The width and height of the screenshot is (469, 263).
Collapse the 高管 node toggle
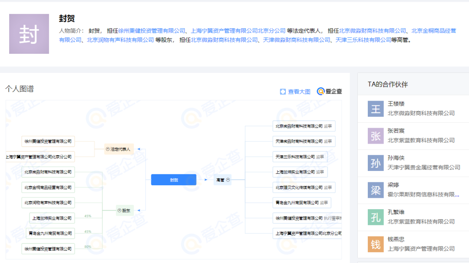point(228,180)
